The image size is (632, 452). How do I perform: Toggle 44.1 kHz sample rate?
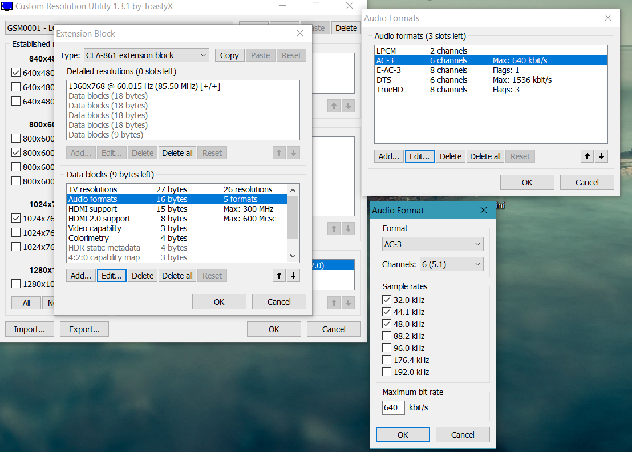[387, 312]
